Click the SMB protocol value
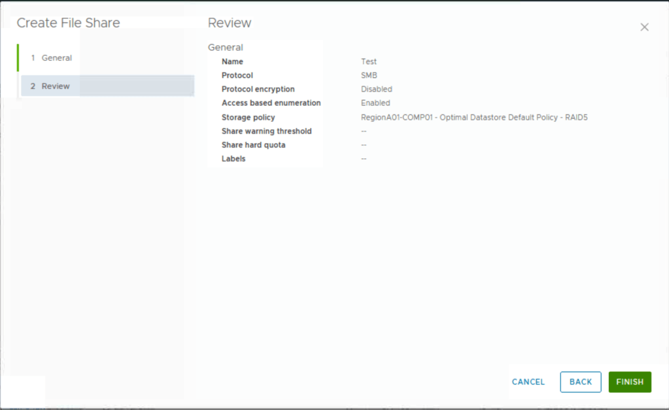This screenshot has width=669, height=410. tap(369, 75)
